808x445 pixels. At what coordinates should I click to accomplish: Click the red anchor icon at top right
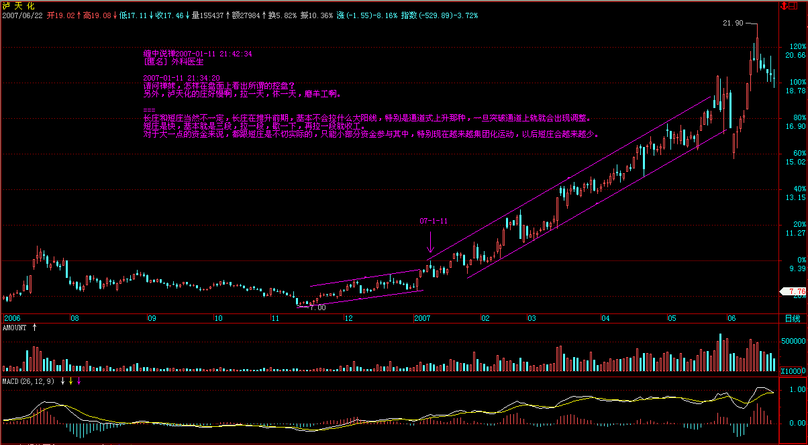[x=782, y=5]
